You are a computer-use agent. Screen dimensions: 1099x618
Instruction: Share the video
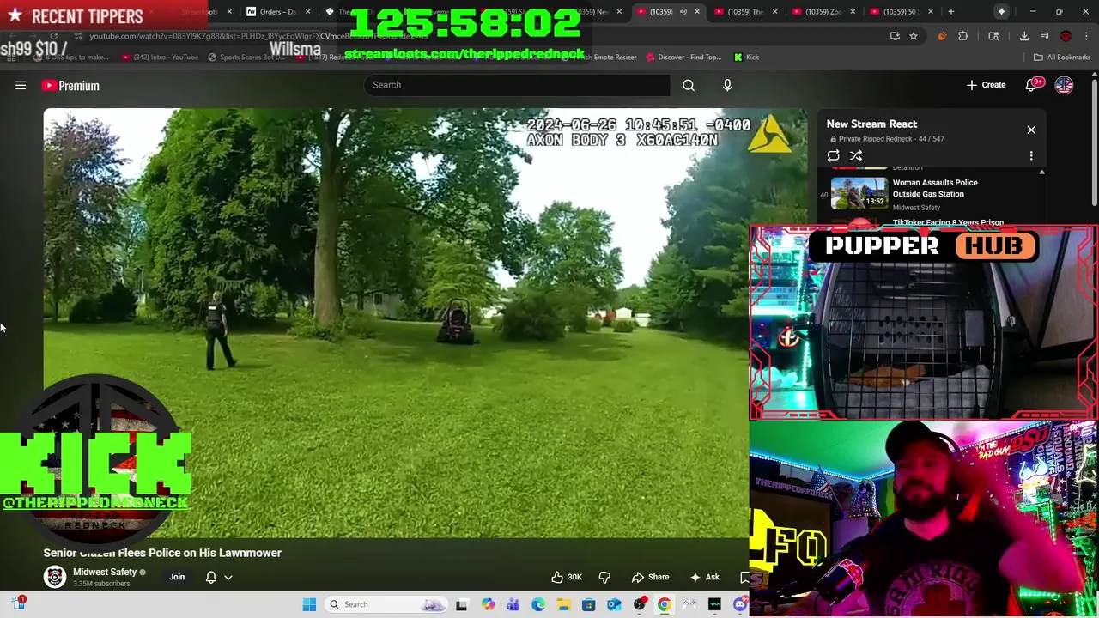650,577
